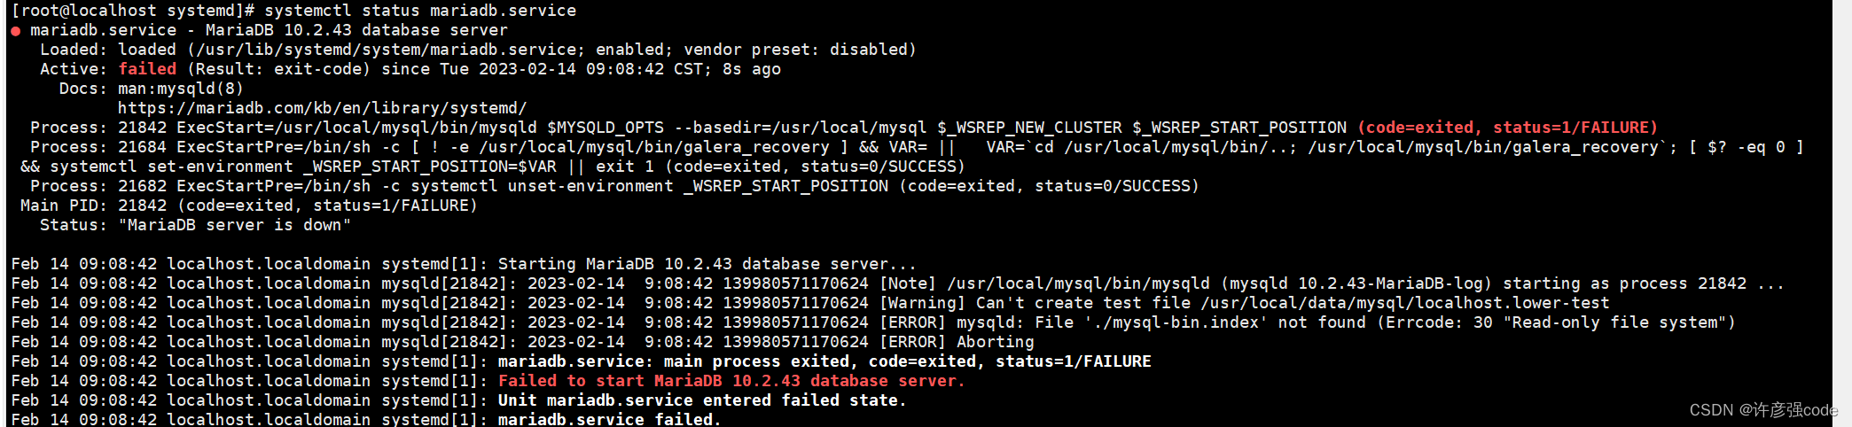Select the localhost.lower-test file path

pyautogui.click(x=1405, y=303)
